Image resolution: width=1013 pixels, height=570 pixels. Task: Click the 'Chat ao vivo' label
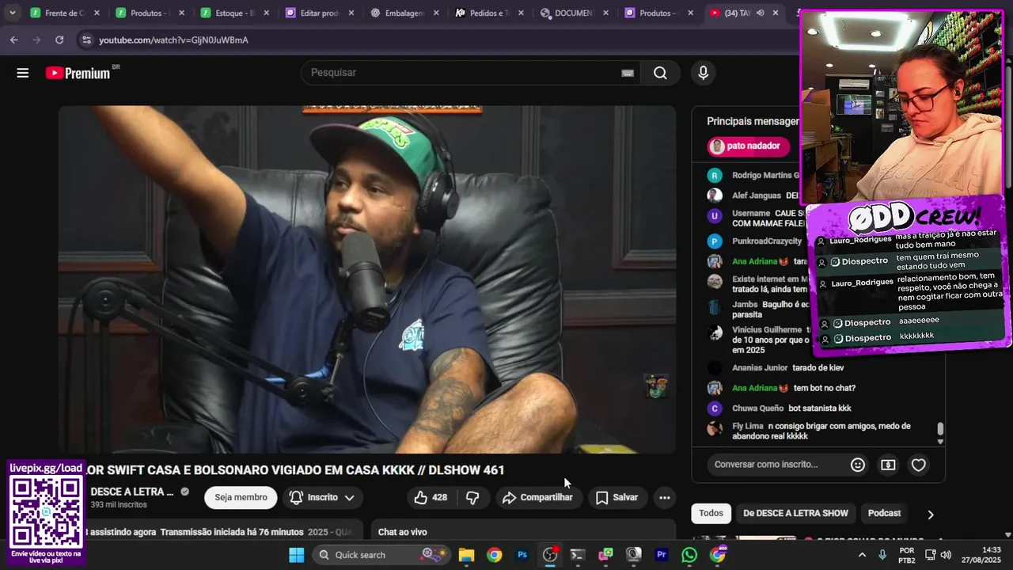click(x=402, y=532)
